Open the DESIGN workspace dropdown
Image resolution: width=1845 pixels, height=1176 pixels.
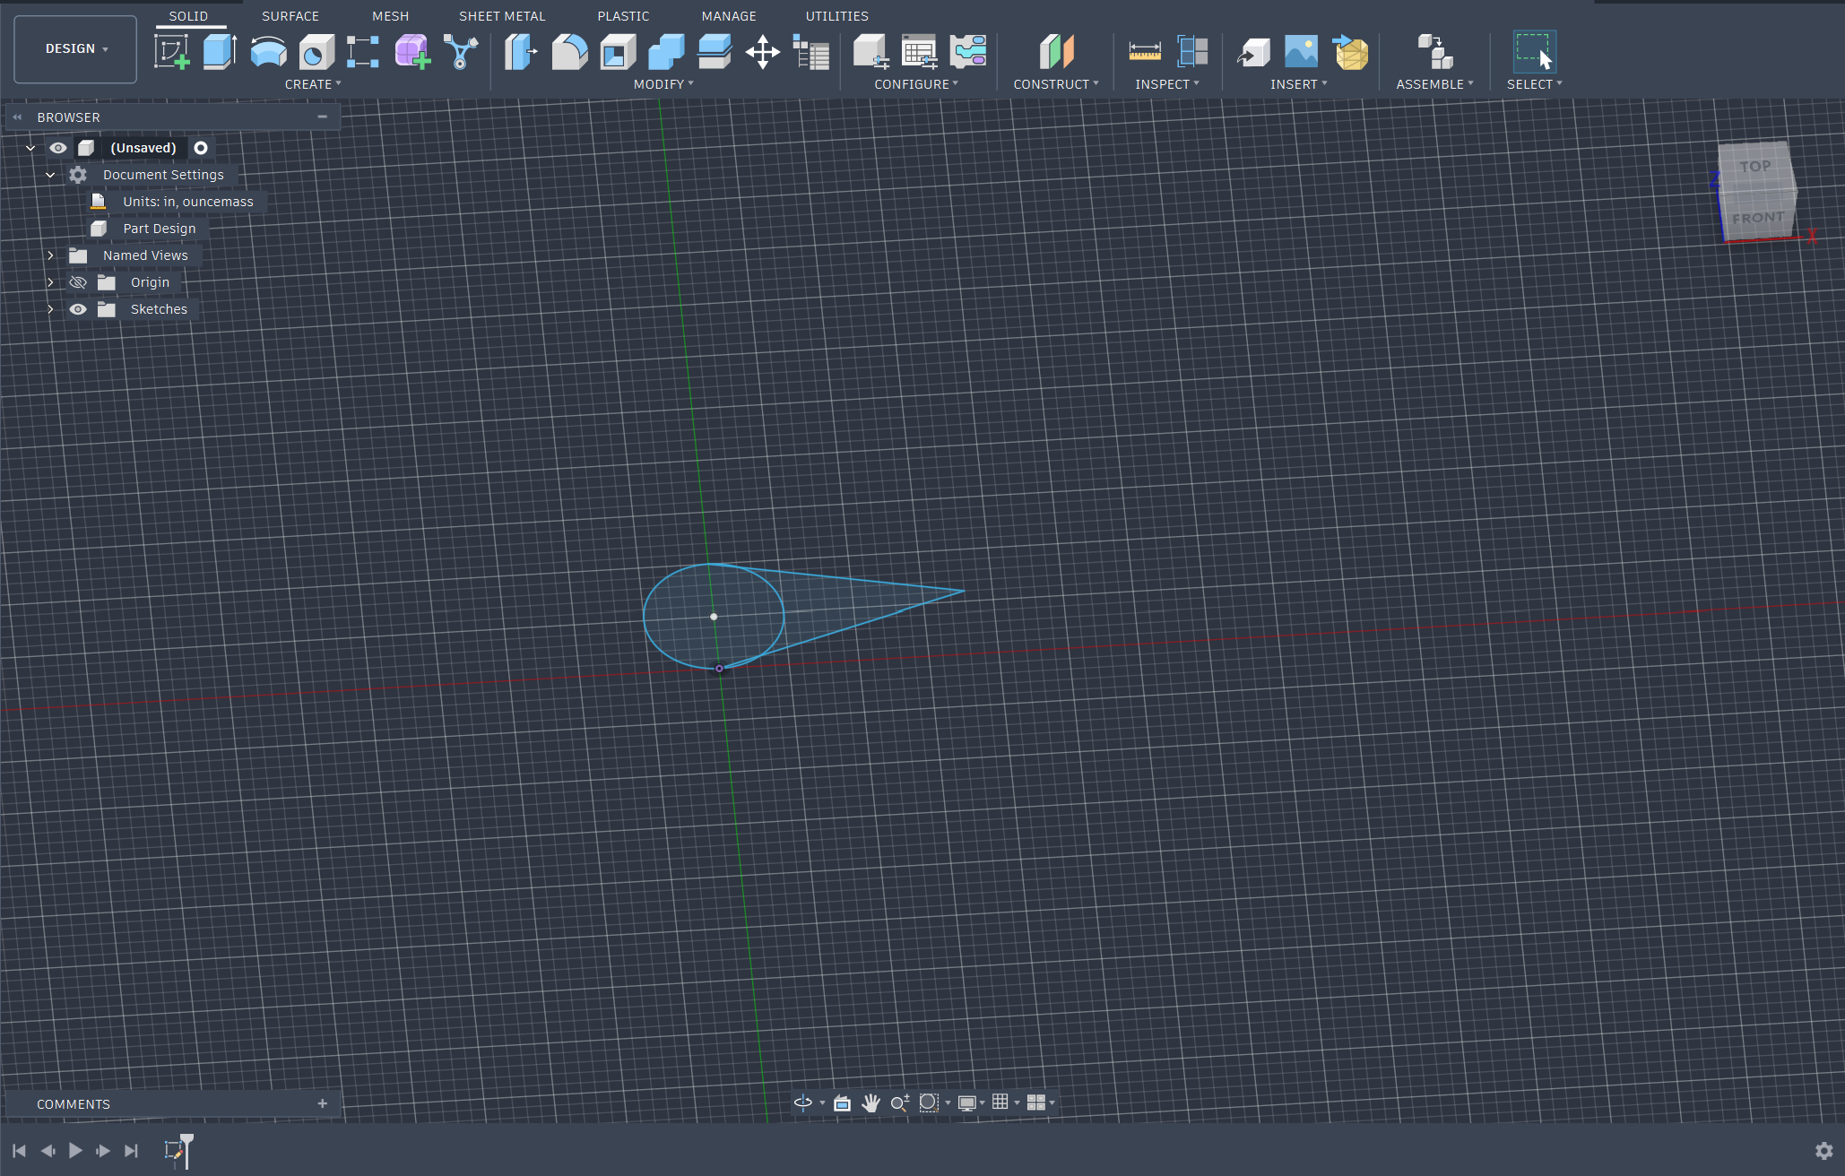pyautogui.click(x=76, y=49)
